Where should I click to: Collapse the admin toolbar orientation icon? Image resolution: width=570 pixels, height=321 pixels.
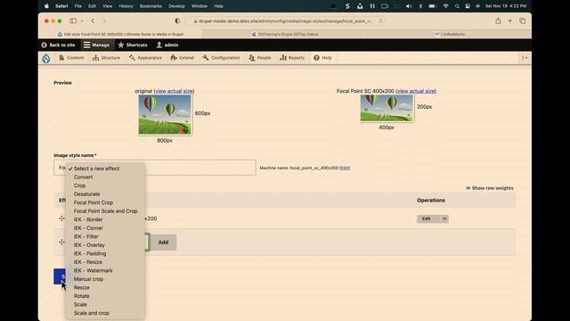[525, 58]
